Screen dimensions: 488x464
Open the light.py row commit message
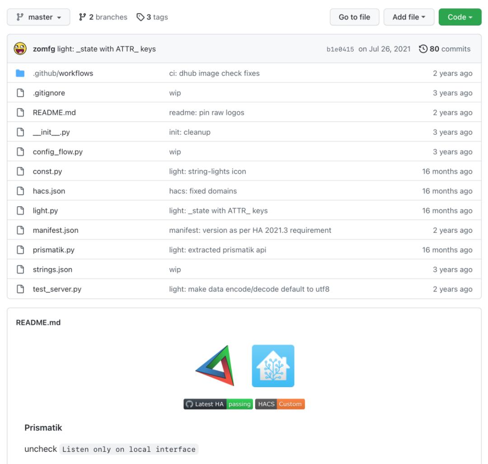coord(218,210)
